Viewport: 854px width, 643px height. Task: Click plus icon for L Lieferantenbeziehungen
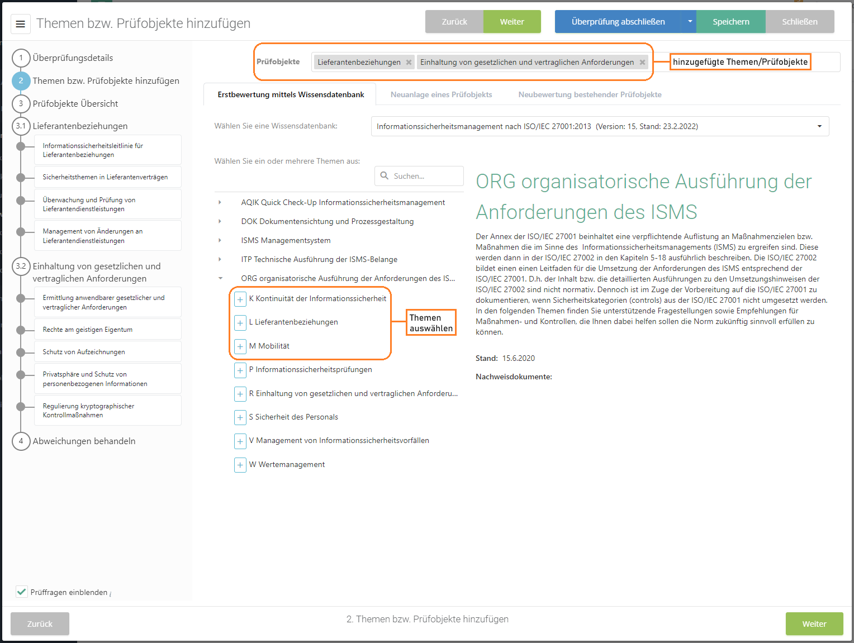pyautogui.click(x=240, y=322)
